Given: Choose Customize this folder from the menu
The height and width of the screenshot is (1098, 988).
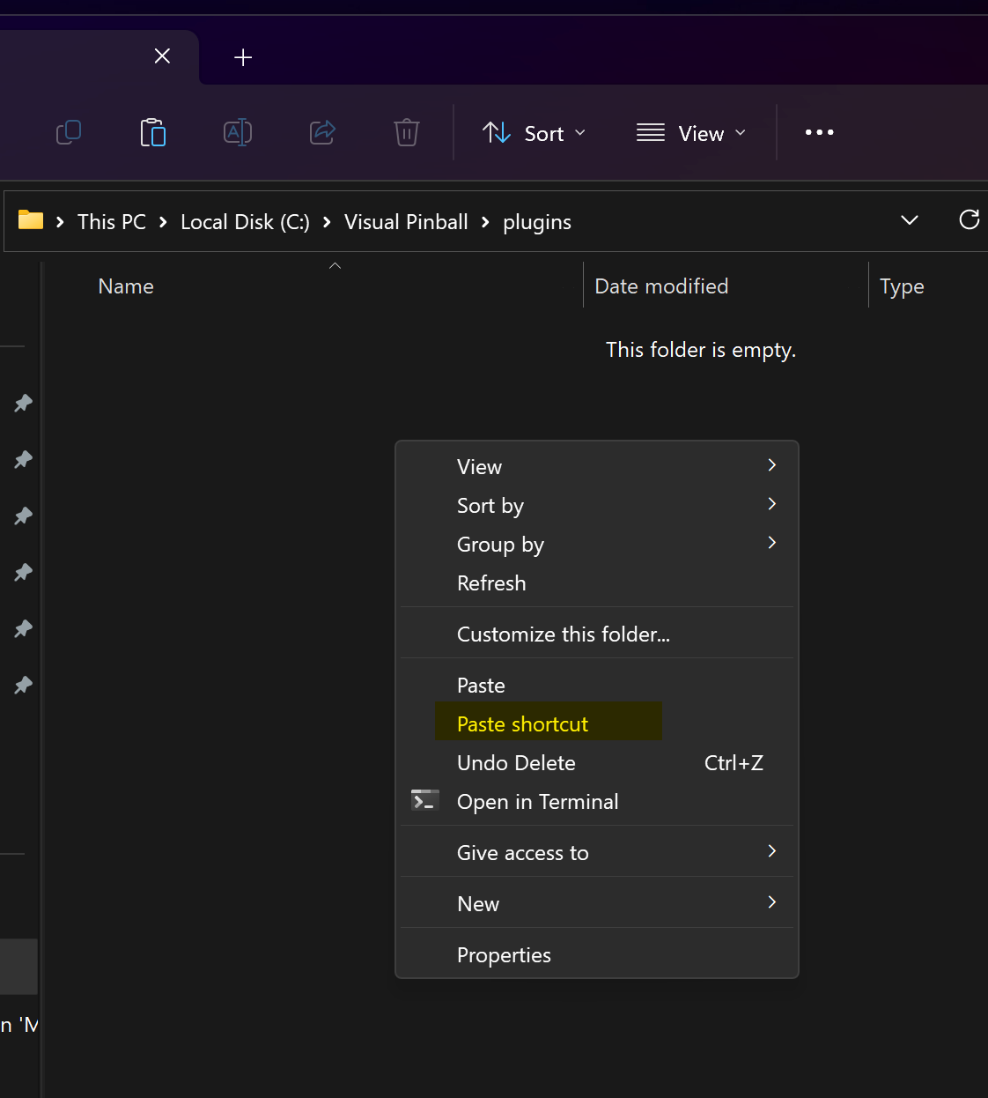Looking at the screenshot, I should 563,634.
